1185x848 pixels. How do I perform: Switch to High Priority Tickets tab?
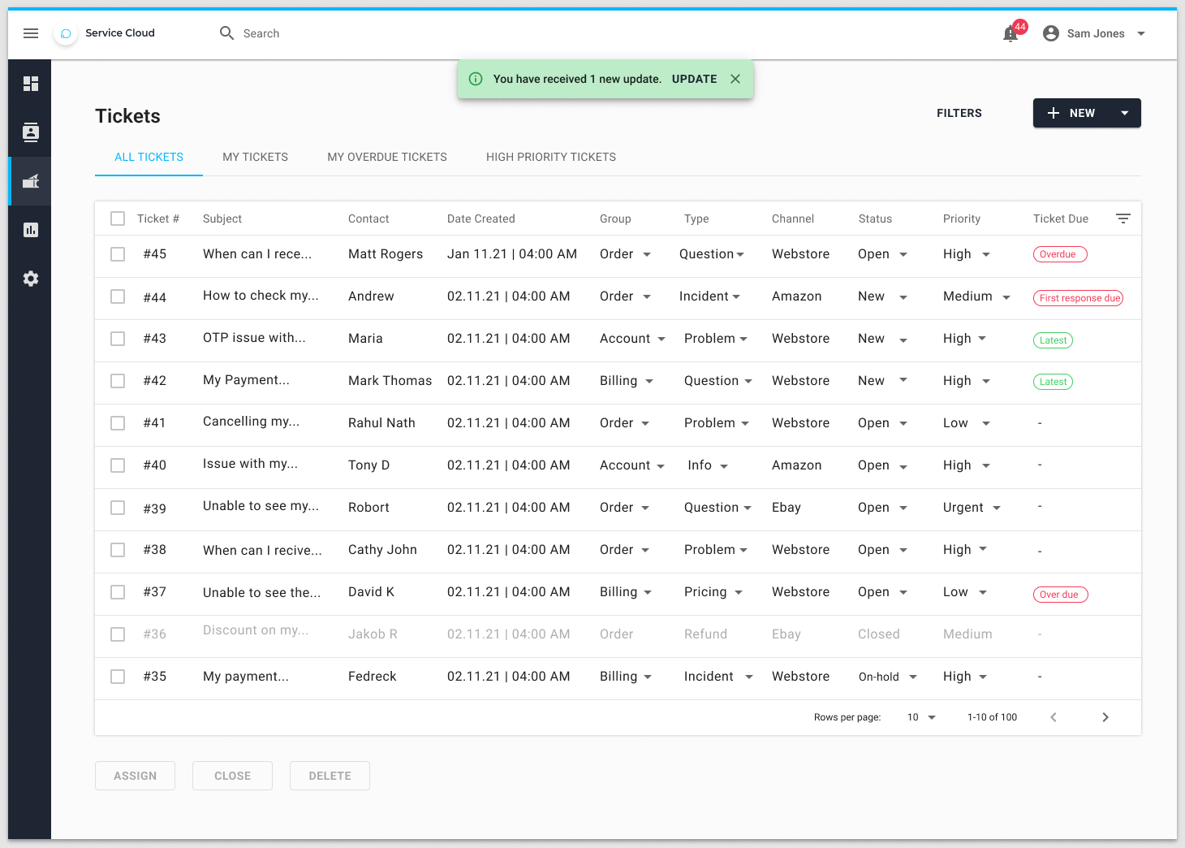[551, 157]
